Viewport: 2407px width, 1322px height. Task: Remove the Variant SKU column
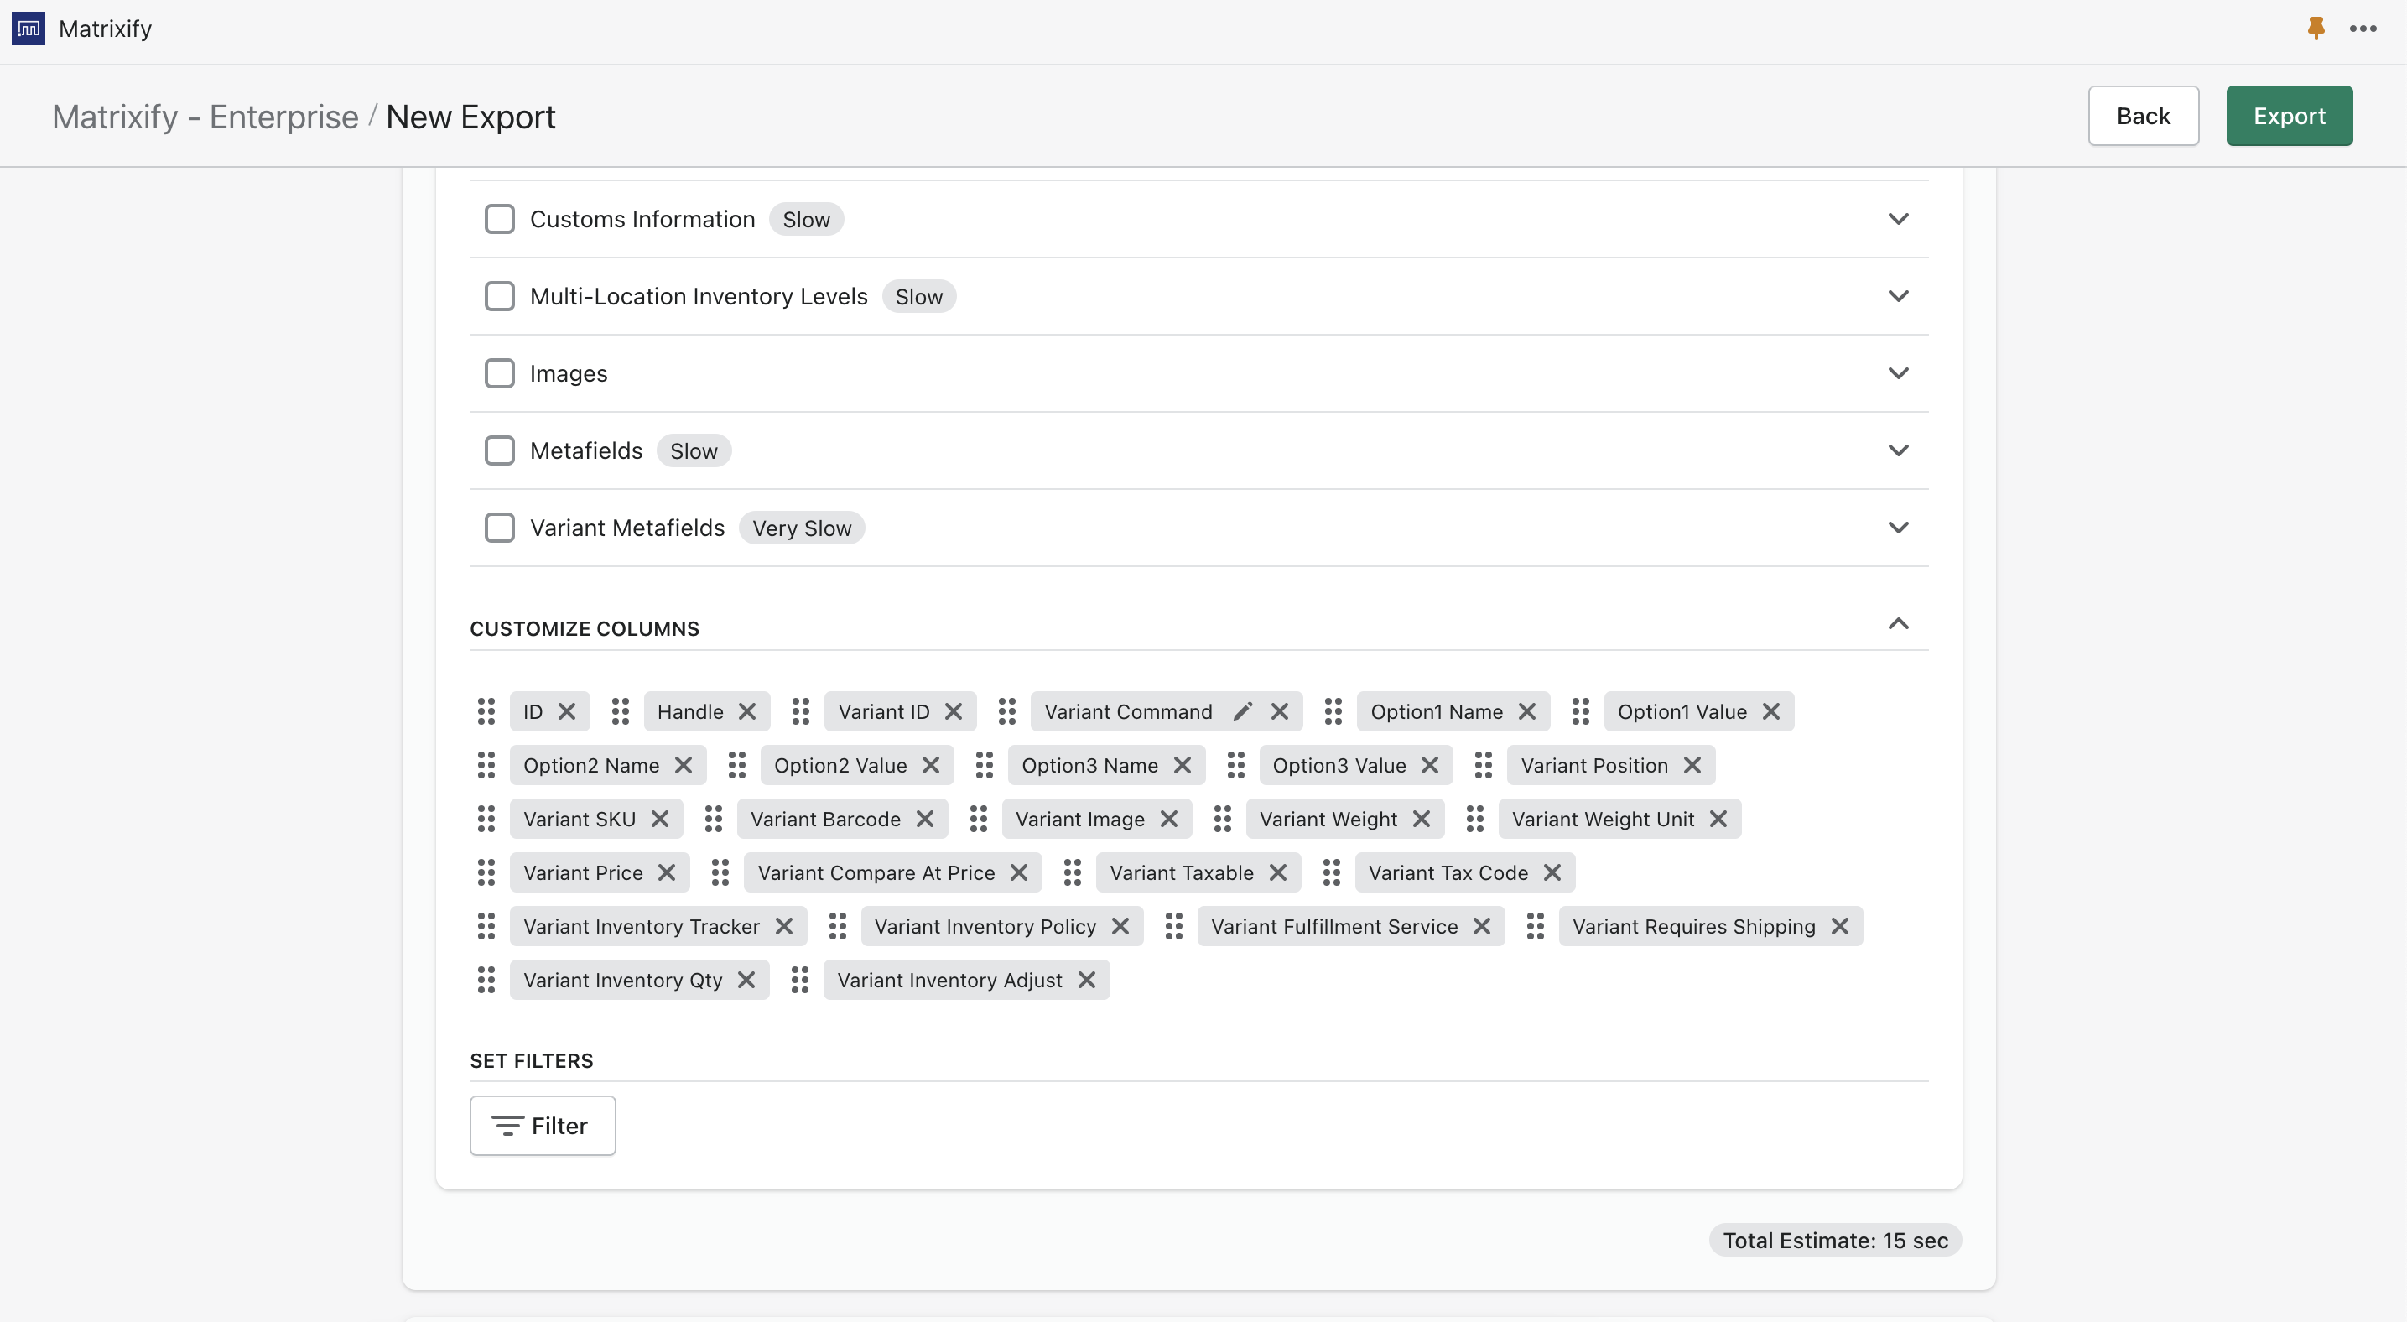(x=660, y=820)
